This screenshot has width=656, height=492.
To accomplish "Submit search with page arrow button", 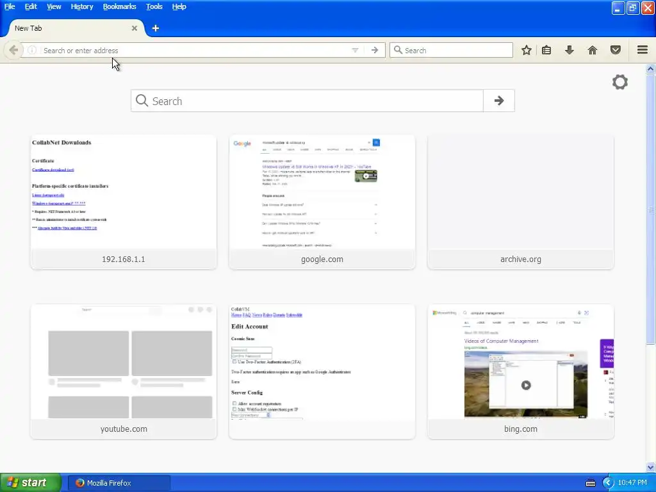I will [x=498, y=101].
